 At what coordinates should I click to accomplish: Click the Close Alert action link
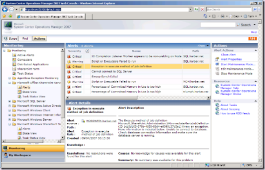[x=228, y=55]
